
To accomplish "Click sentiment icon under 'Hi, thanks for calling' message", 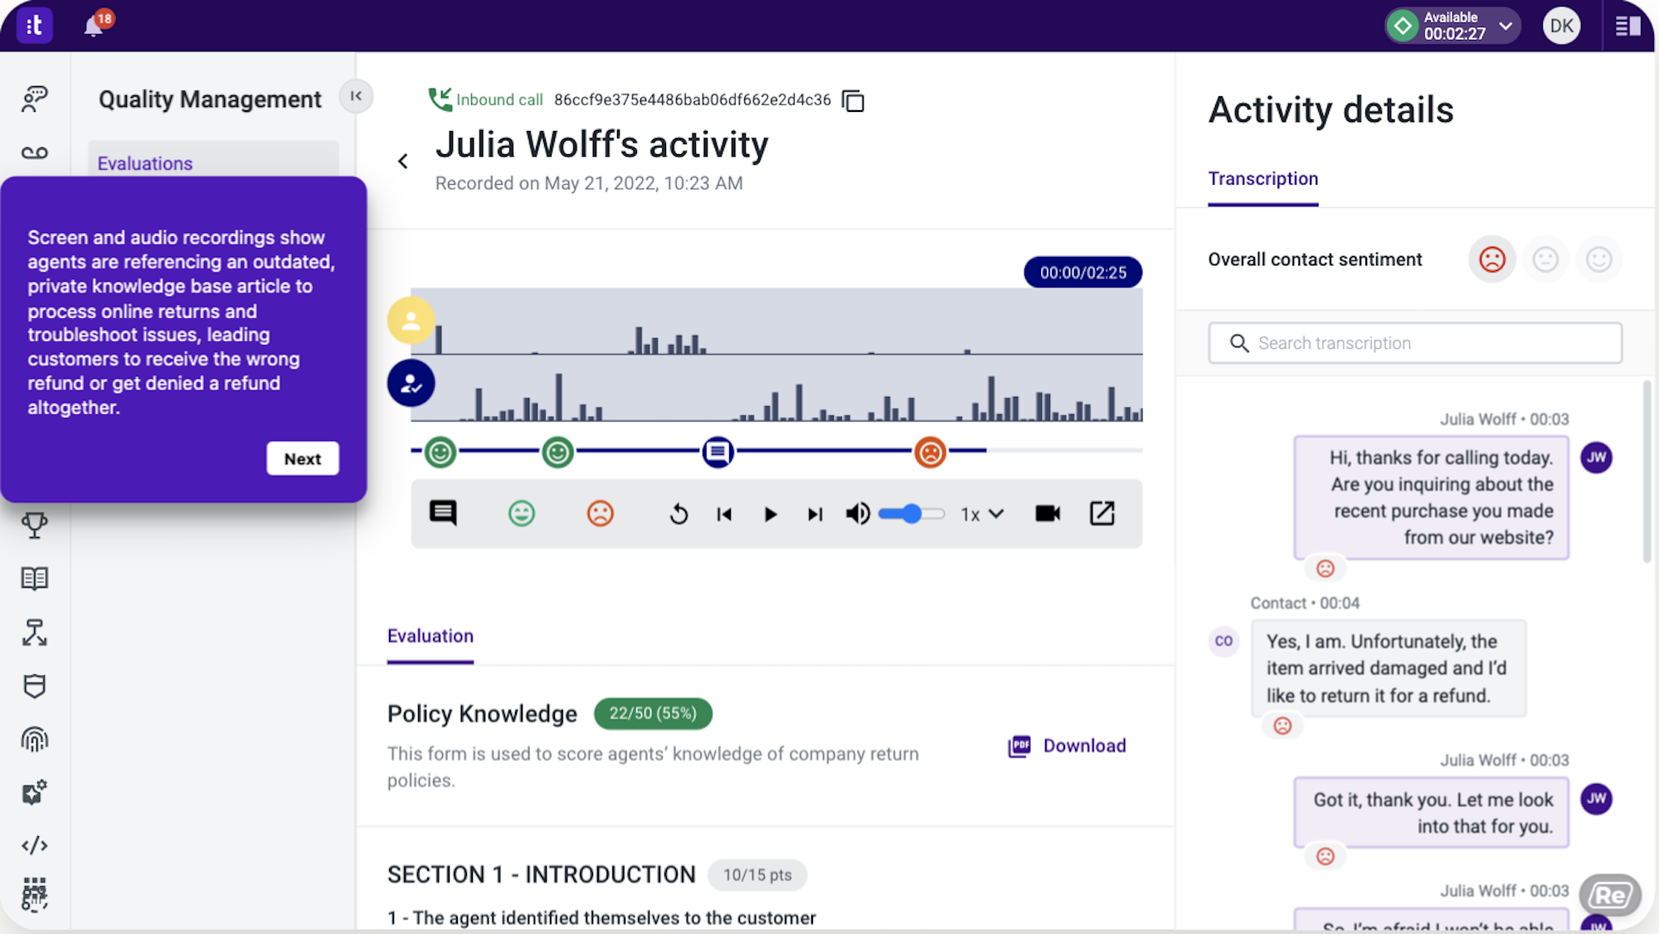I will (1326, 569).
